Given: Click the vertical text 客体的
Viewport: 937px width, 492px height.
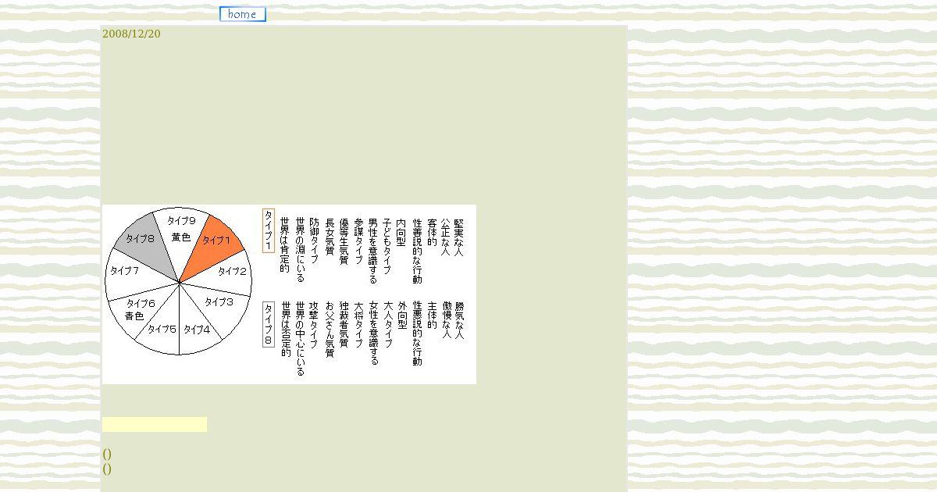Looking at the screenshot, I should (432, 231).
